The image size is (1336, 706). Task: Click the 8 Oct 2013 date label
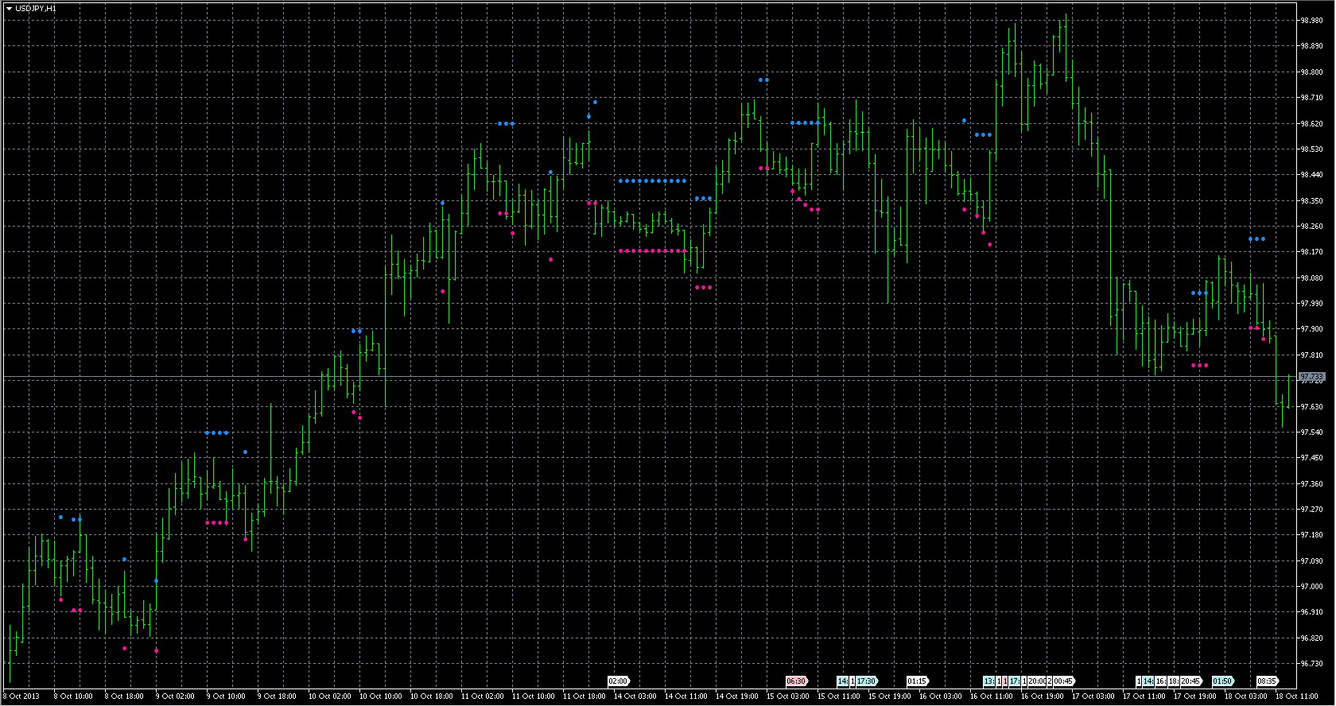21,696
